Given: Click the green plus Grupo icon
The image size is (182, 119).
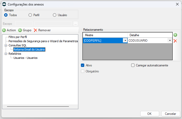Looking at the screenshot, I should 20,30.
